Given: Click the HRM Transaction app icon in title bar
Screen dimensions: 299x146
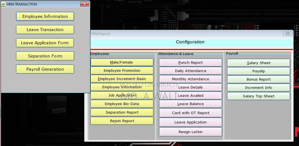Looking at the screenshot, I should (x=3, y=4).
